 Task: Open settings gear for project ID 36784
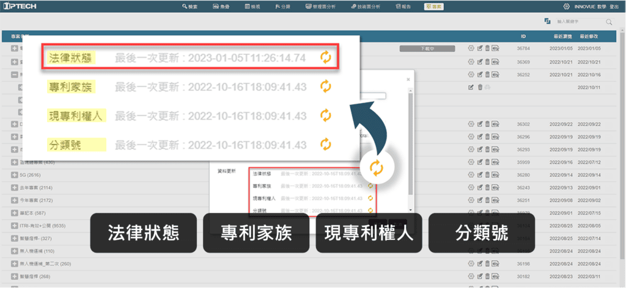471,48
